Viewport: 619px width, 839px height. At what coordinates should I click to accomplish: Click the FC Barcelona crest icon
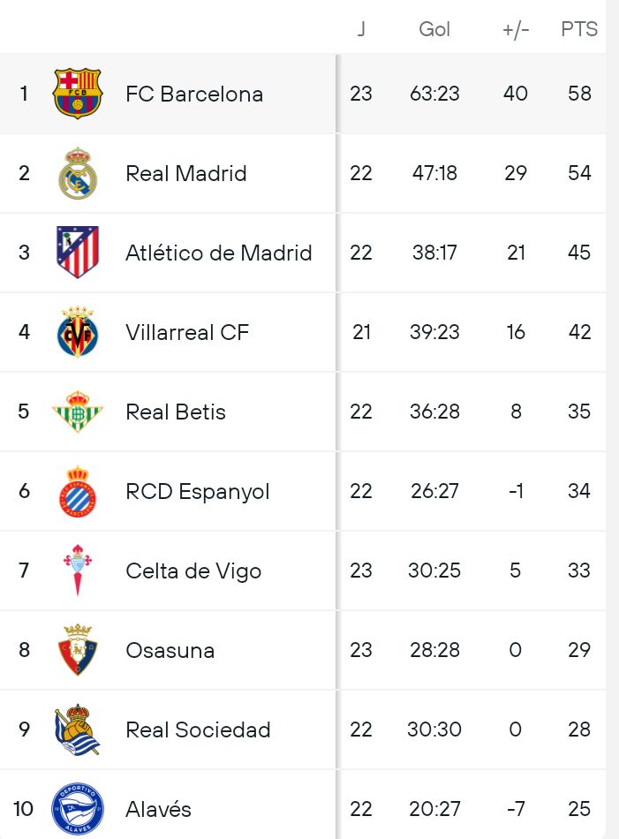pos(78,94)
